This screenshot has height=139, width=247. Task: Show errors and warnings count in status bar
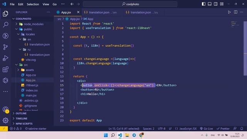pos(16,129)
